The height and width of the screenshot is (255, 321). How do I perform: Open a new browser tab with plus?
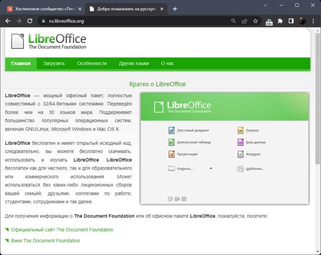pyautogui.click(x=175, y=9)
